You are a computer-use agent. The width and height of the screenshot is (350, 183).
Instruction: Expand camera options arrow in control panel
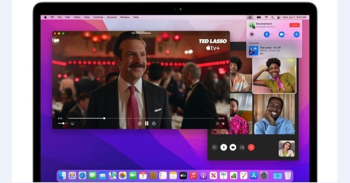[287, 35]
